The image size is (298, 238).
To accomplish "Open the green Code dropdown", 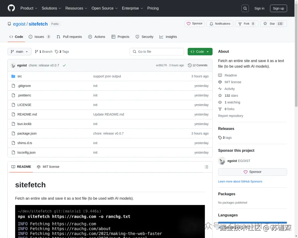I will tap(200, 52).
